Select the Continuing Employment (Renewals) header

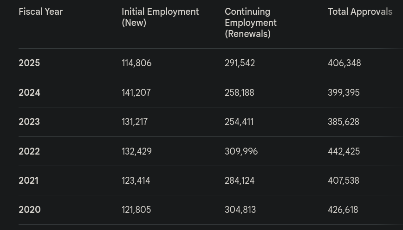tap(250, 23)
